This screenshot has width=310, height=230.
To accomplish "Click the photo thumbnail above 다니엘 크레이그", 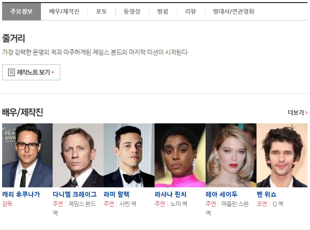I will coord(78,156).
